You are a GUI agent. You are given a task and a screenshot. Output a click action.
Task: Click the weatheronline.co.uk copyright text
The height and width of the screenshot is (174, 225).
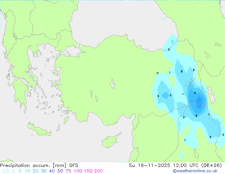(x=195, y=171)
